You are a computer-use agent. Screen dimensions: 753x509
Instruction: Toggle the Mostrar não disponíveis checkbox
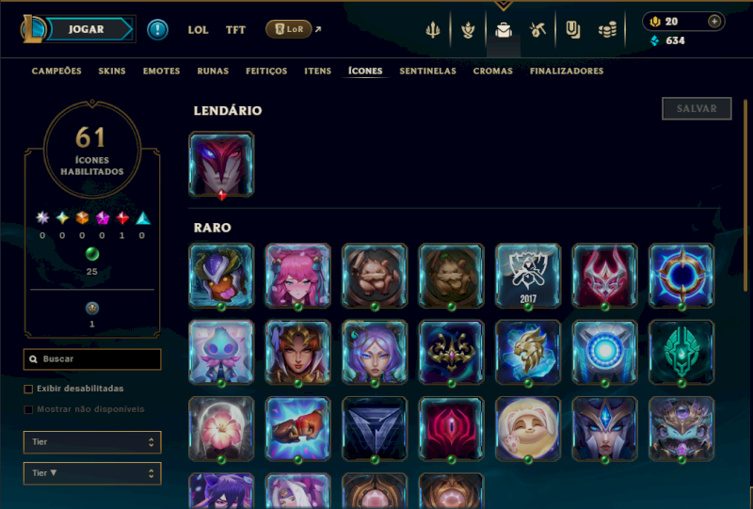click(x=28, y=409)
